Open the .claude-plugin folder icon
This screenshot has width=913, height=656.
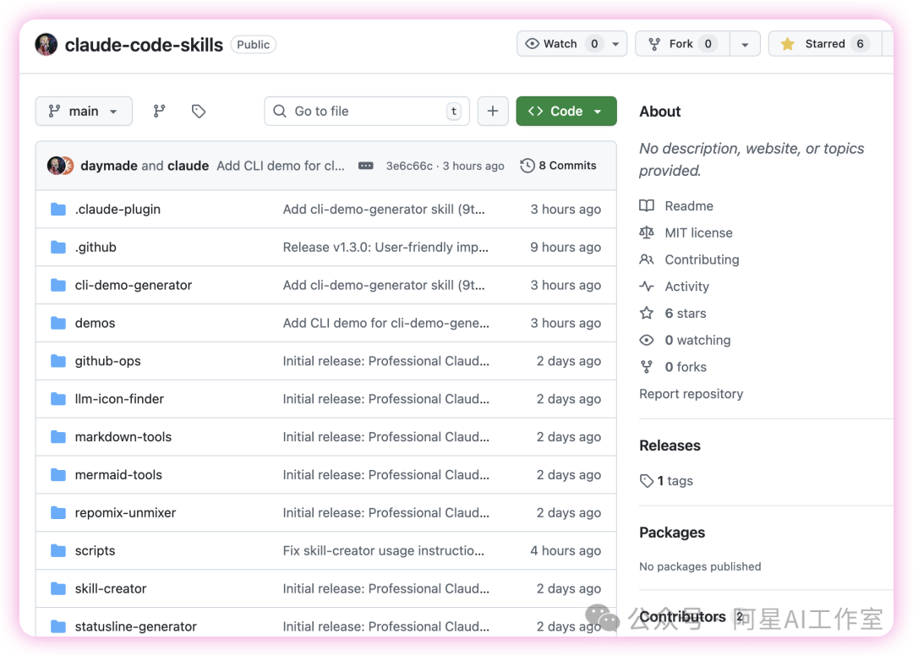(58, 209)
